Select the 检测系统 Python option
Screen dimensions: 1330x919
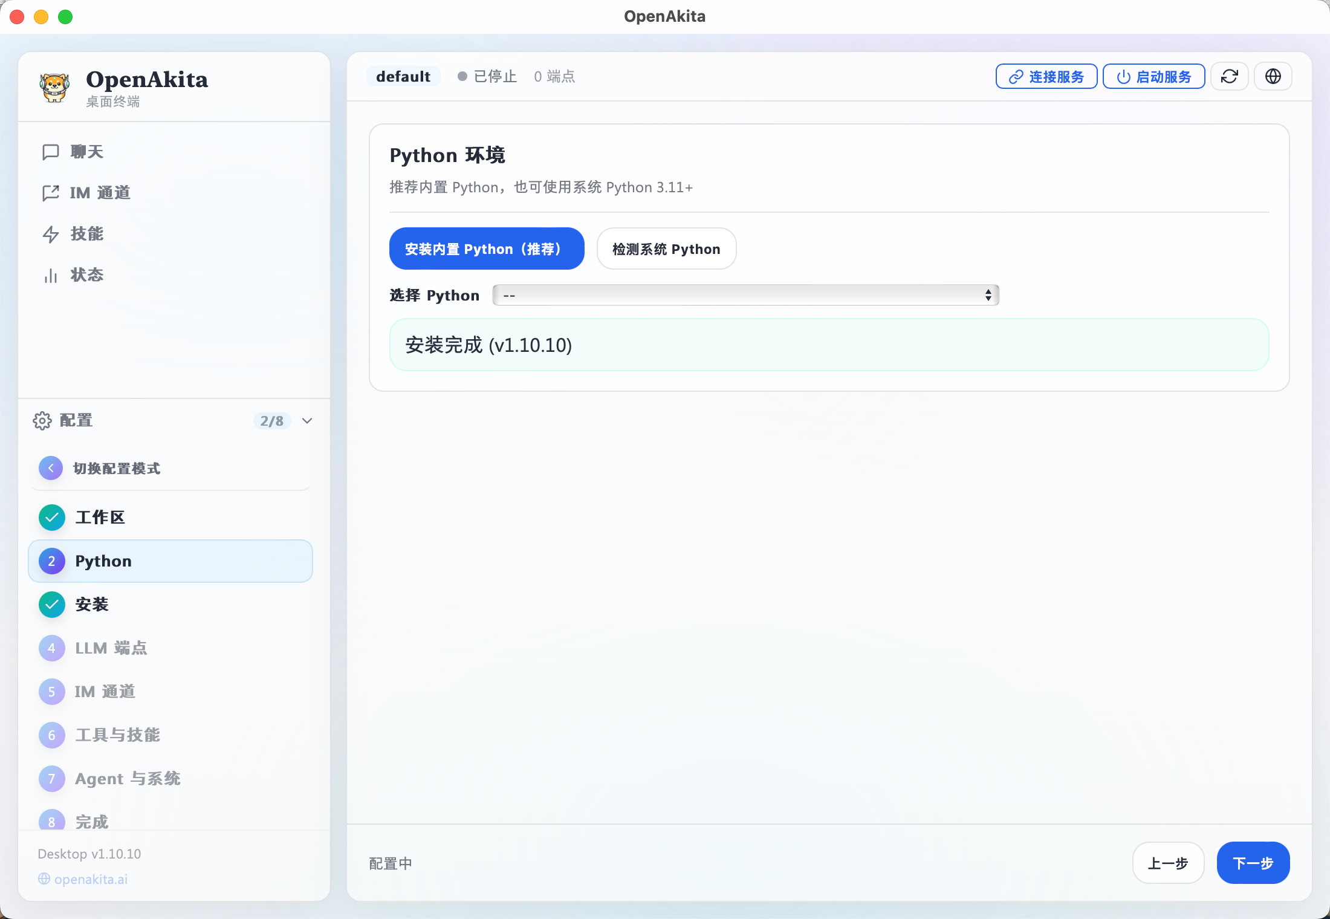[x=666, y=248]
